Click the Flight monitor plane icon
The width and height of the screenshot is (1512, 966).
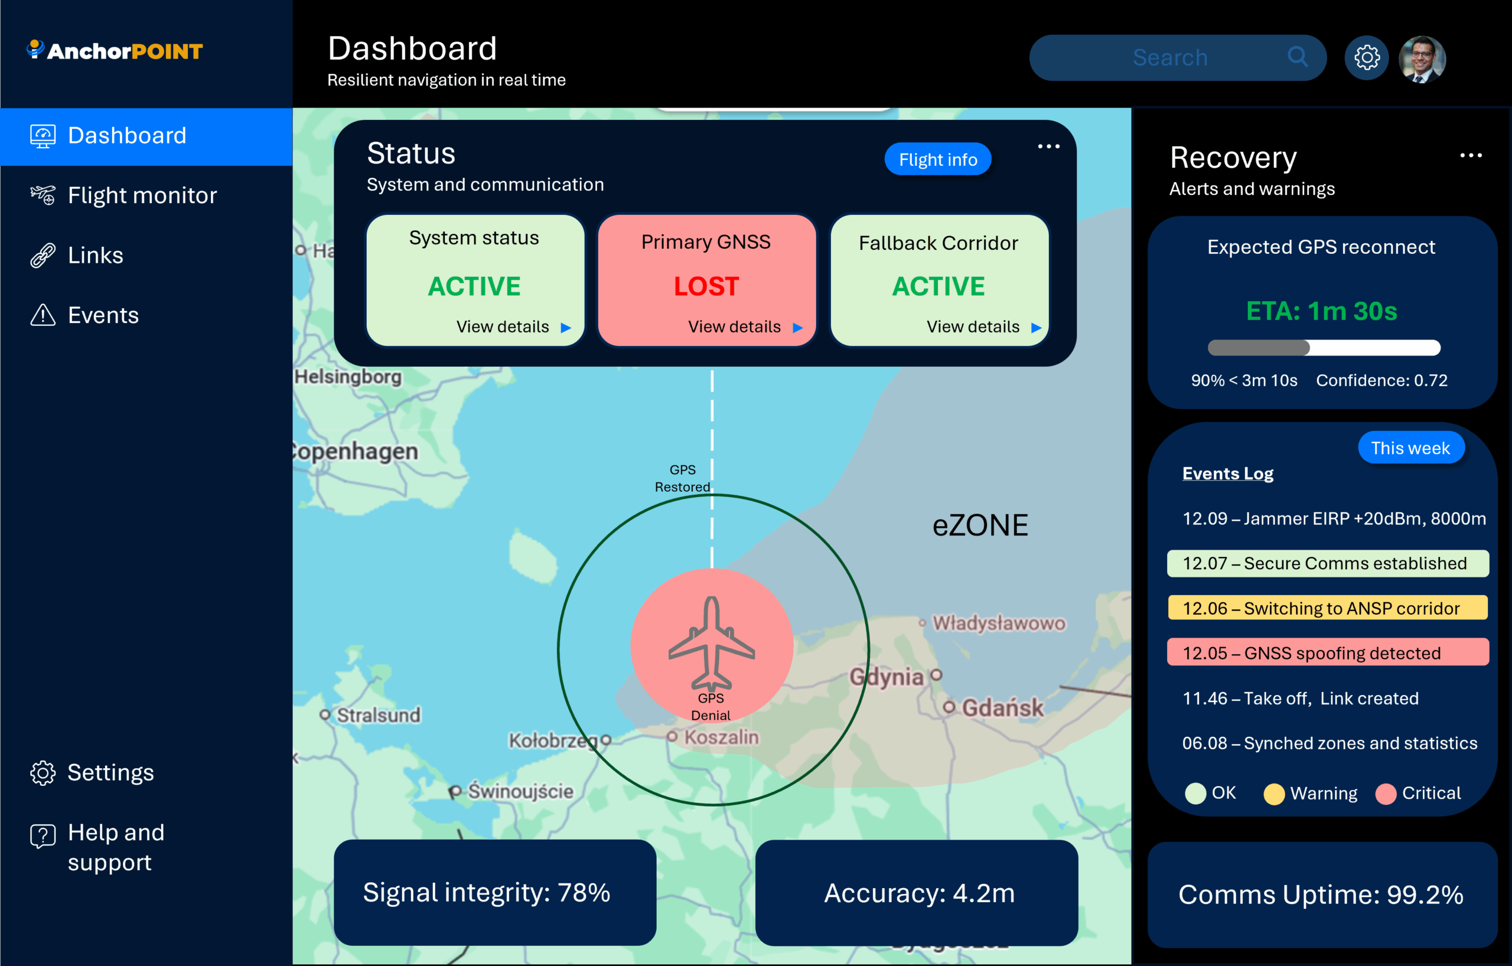(x=43, y=195)
